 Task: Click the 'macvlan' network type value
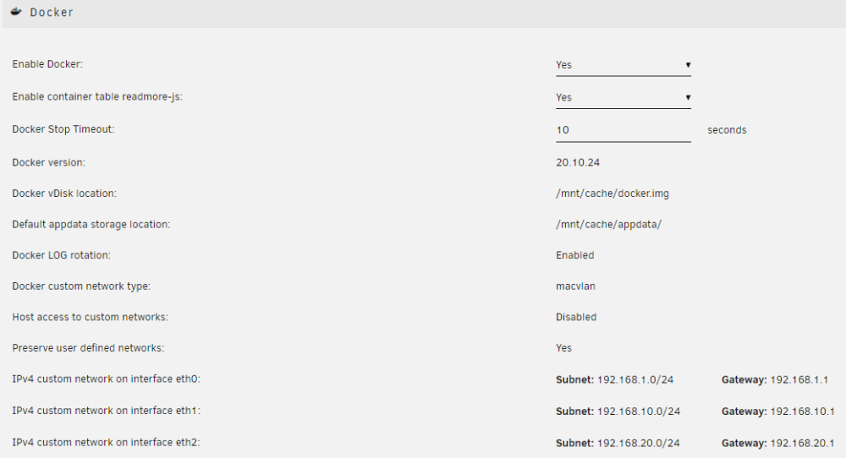[x=575, y=286]
